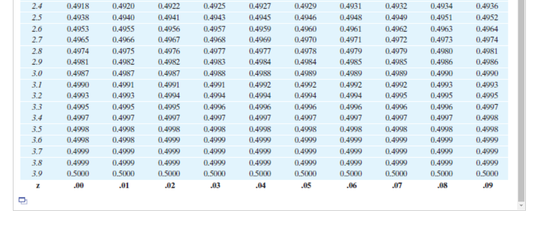Click the 3.5 row label
The height and width of the screenshot is (227, 544).
[37, 129]
